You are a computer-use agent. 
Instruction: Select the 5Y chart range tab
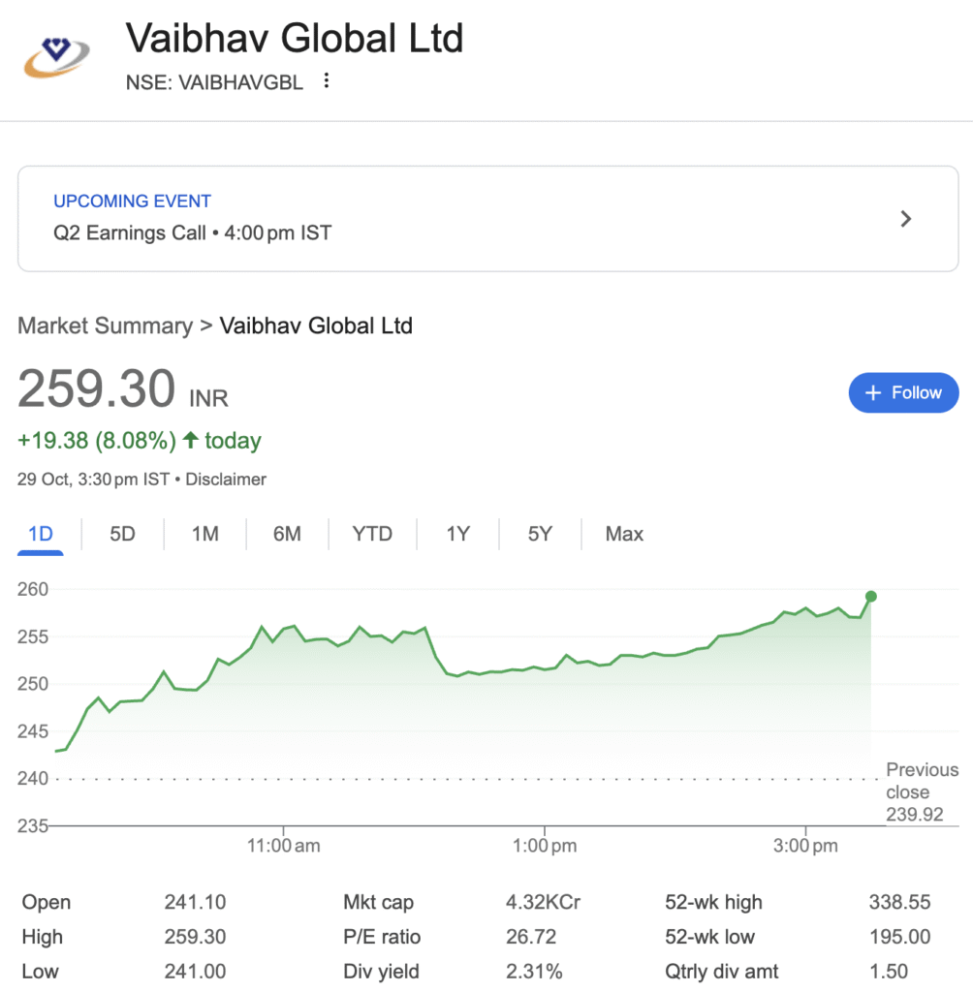click(x=540, y=534)
